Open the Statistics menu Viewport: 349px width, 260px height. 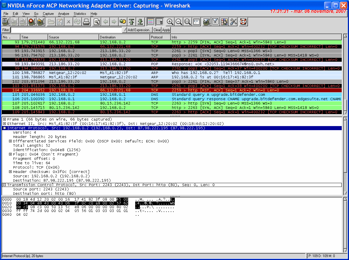pyautogui.click(x=80, y=14)
